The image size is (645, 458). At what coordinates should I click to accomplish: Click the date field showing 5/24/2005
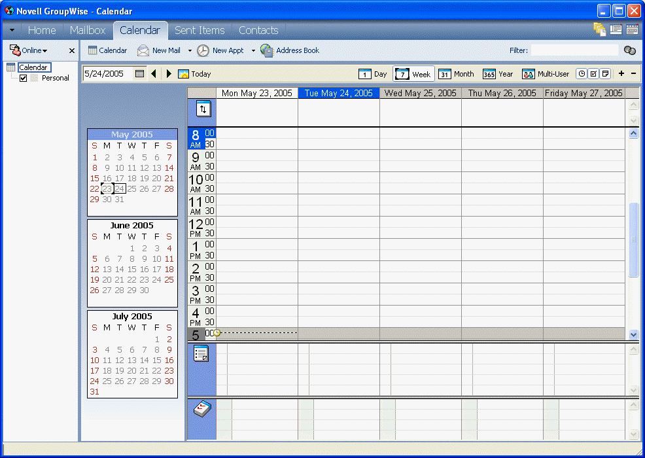pyautogui.click(x=108, y=74)
